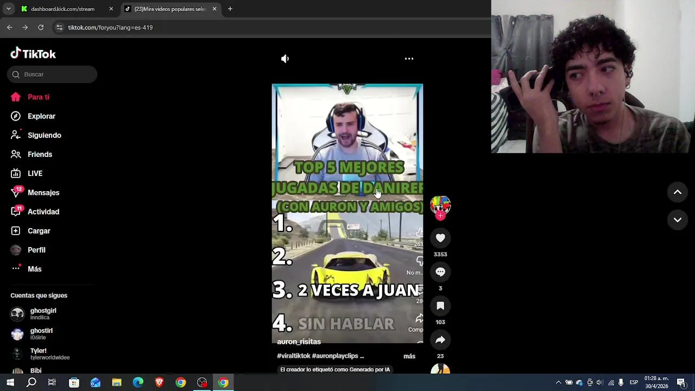Select the TikTok browser tab
Image resolution: width=695 pixels, height=391 pixels.
[x=170, y=9]
